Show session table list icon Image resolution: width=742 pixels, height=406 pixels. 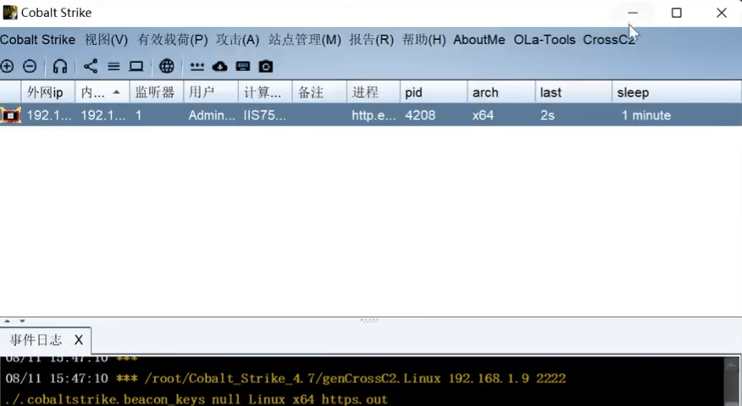tap(114, 66)
